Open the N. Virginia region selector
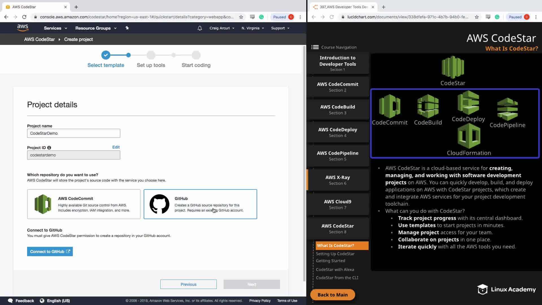Screen dimensions: 542x305 253,28
